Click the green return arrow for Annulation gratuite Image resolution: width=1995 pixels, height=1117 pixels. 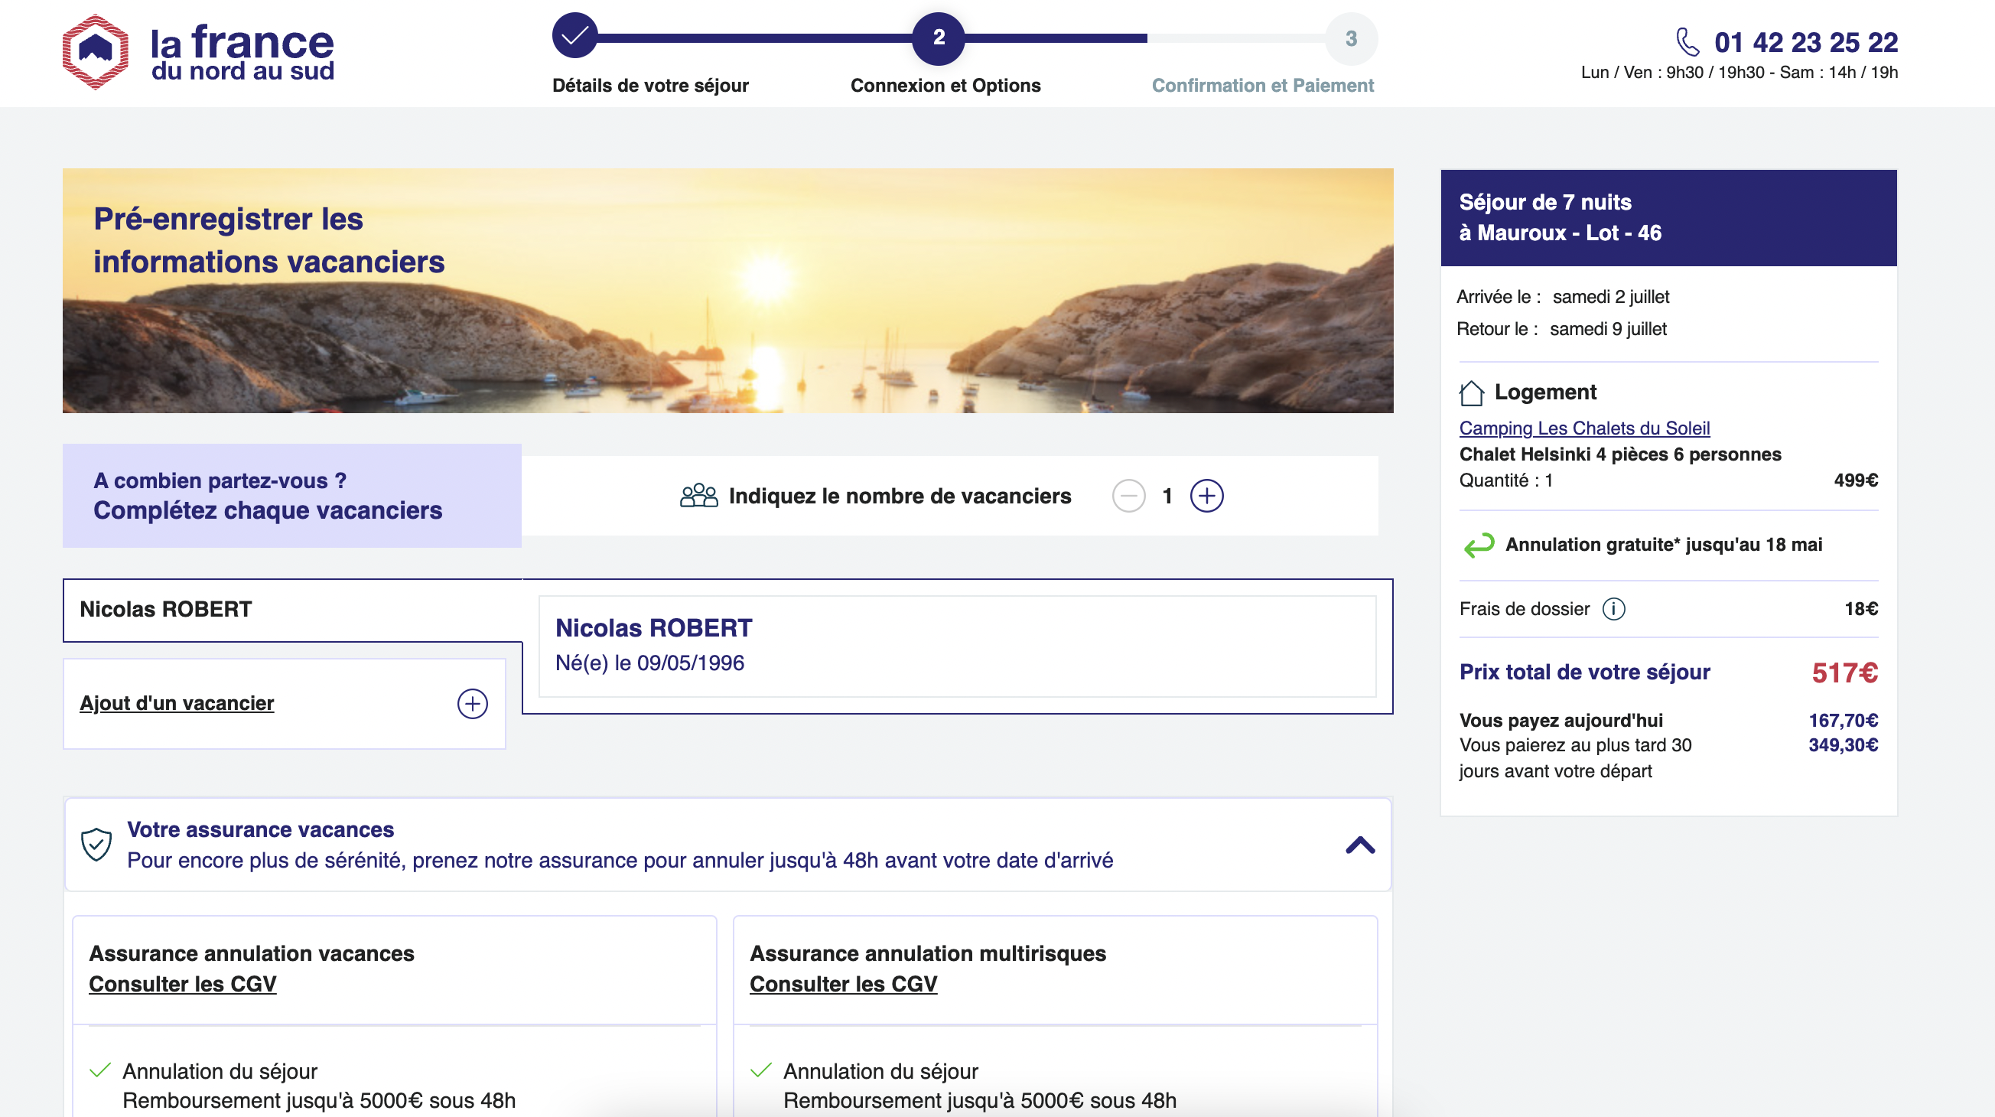coord(1479,545)
